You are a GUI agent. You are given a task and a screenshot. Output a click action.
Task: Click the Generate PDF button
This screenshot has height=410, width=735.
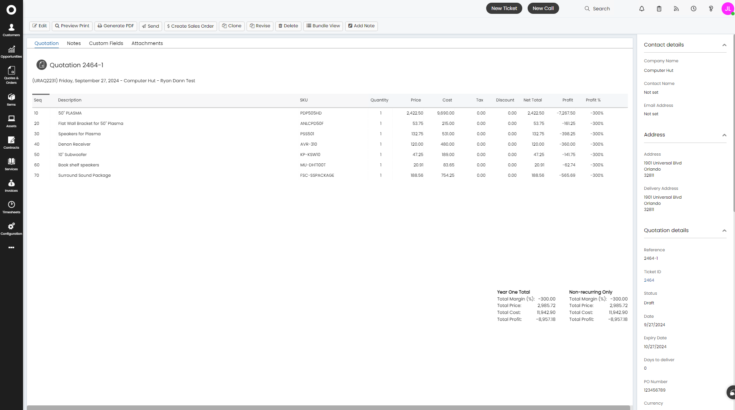tap(116, 26)
